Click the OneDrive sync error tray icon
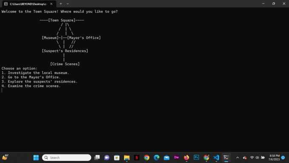 (x=245, y=157)
